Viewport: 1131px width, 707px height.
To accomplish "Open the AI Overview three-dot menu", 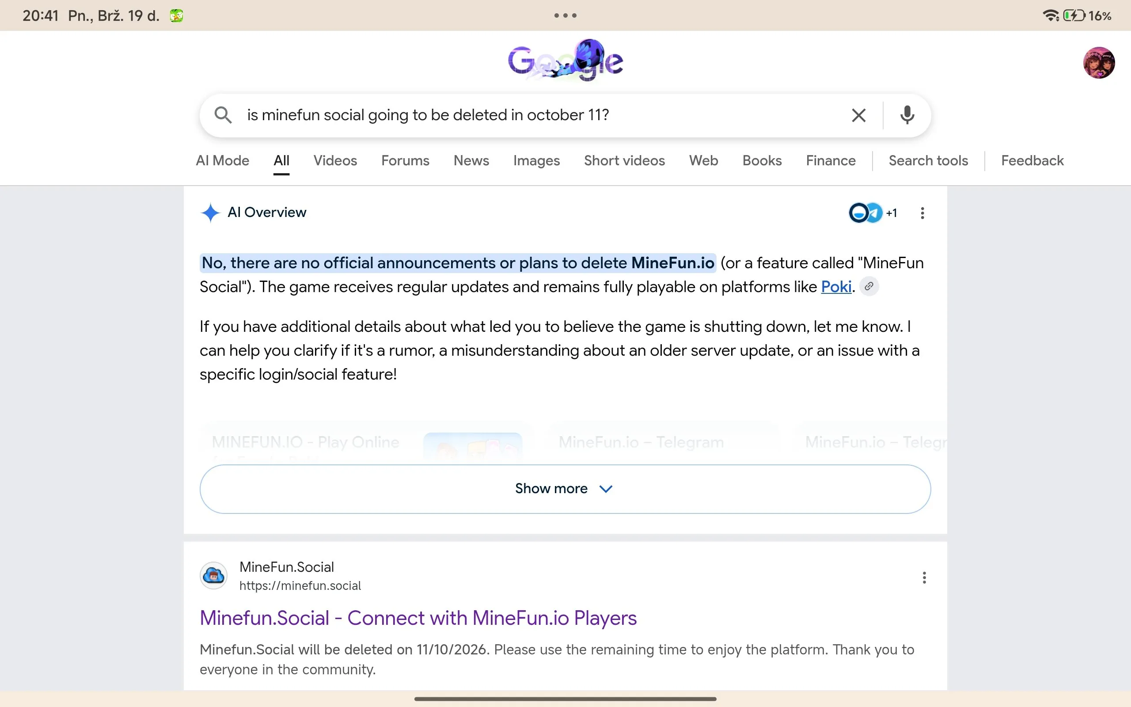I will tap(922, 213).
